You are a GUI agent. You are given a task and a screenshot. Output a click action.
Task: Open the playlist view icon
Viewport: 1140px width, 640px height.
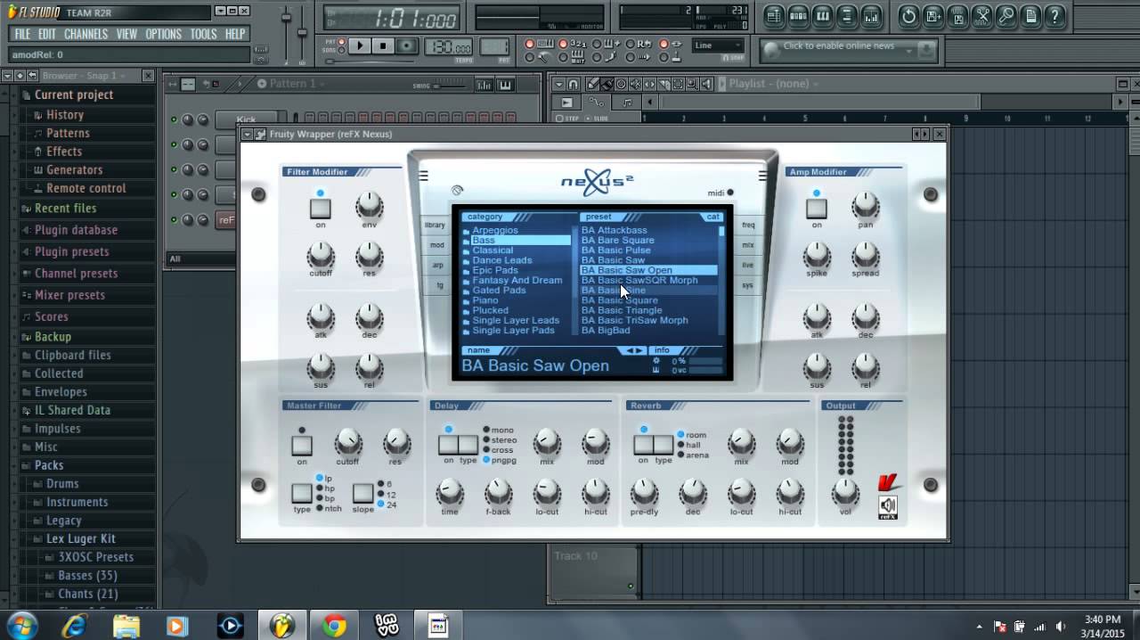(x=773, y=15)
